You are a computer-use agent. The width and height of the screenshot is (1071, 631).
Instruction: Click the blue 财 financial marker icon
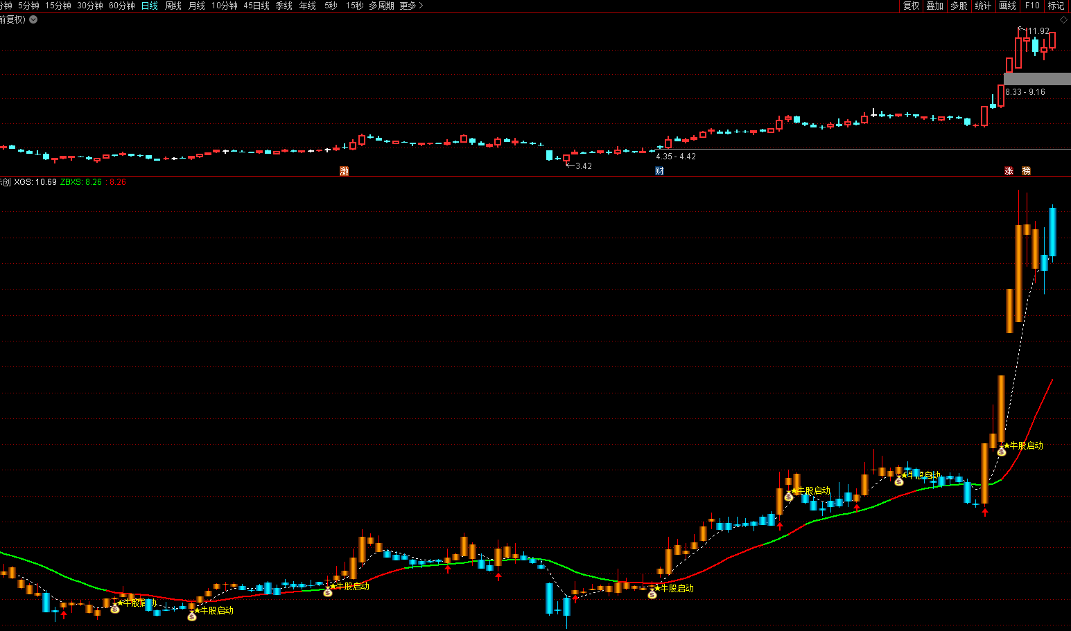click(659, 171)
